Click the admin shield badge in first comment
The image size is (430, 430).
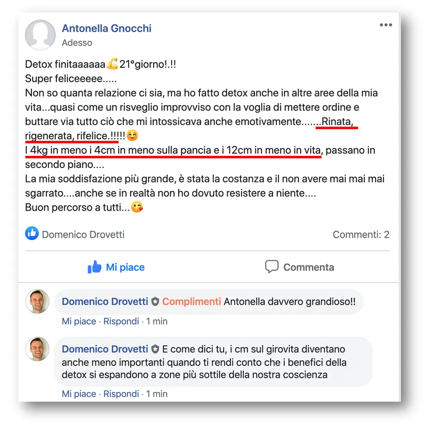point(155,302)
